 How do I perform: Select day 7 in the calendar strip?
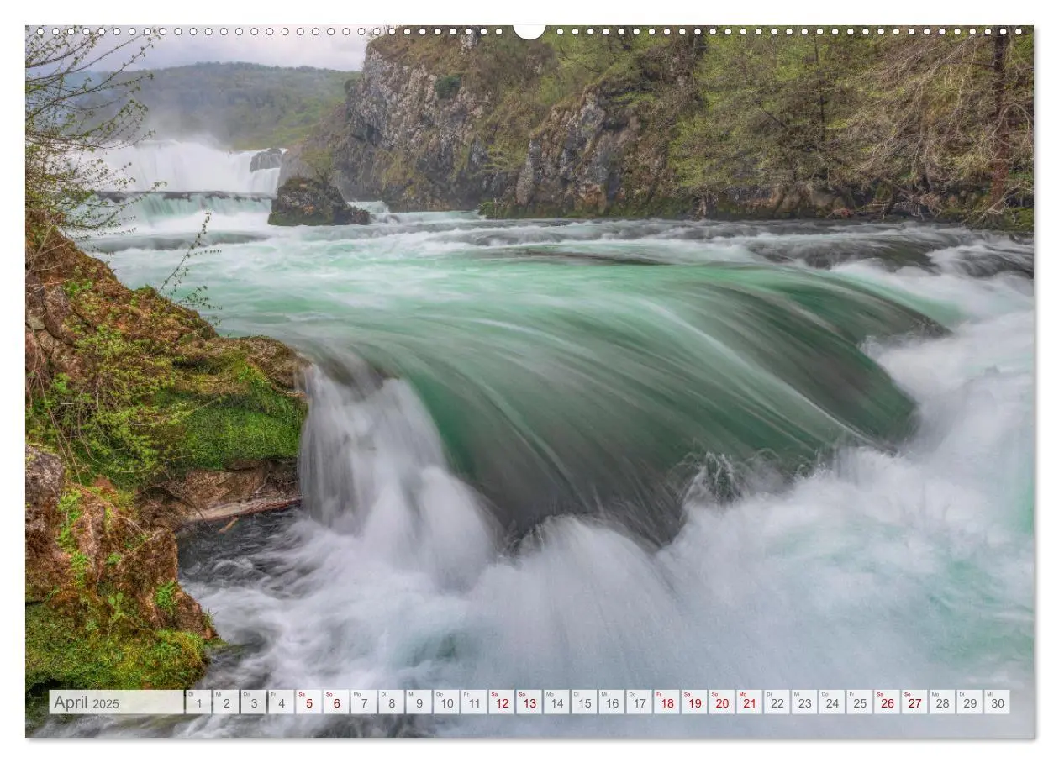364,702
